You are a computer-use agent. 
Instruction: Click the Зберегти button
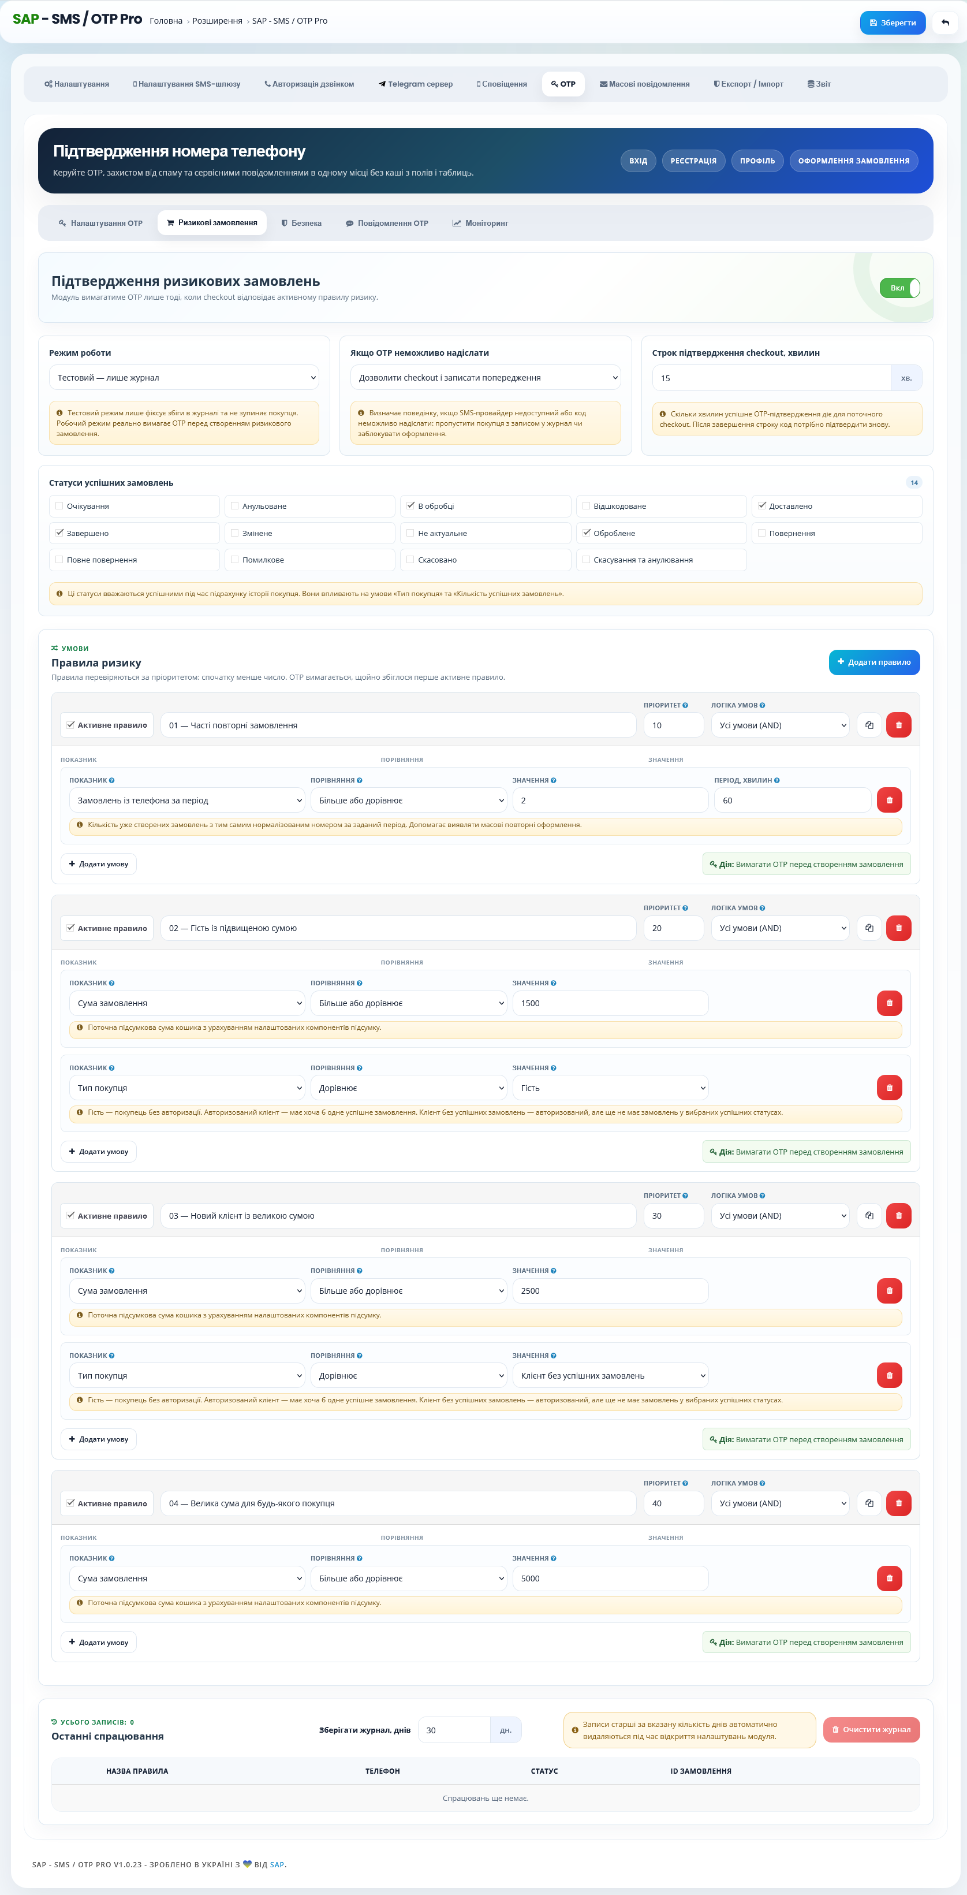coord(893,23)
